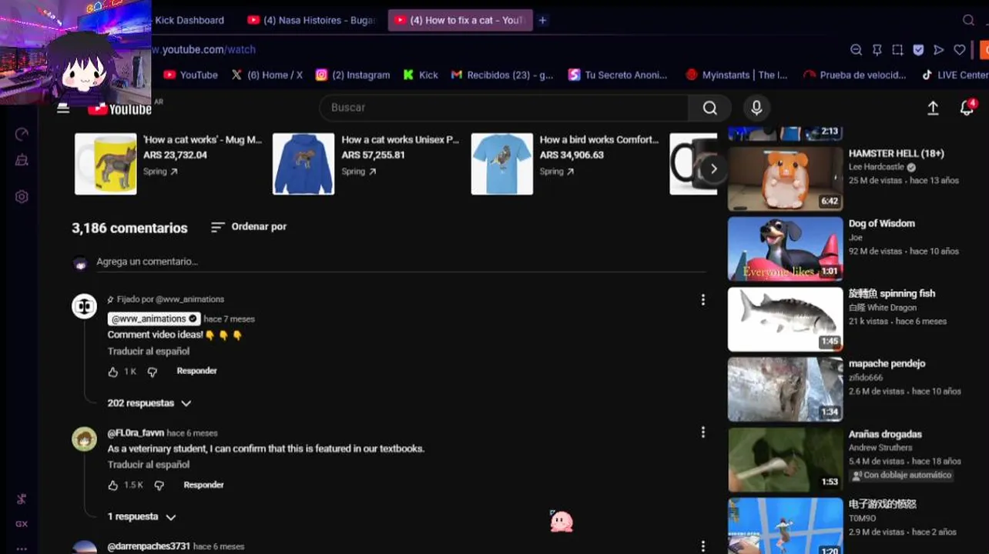Open options menu for @darrenpaches3731 comment
The image size is (989, 554).
coord(702,546)
